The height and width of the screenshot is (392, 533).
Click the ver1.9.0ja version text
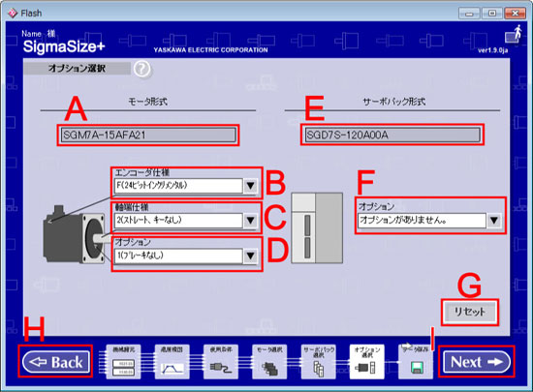(492, 50)
